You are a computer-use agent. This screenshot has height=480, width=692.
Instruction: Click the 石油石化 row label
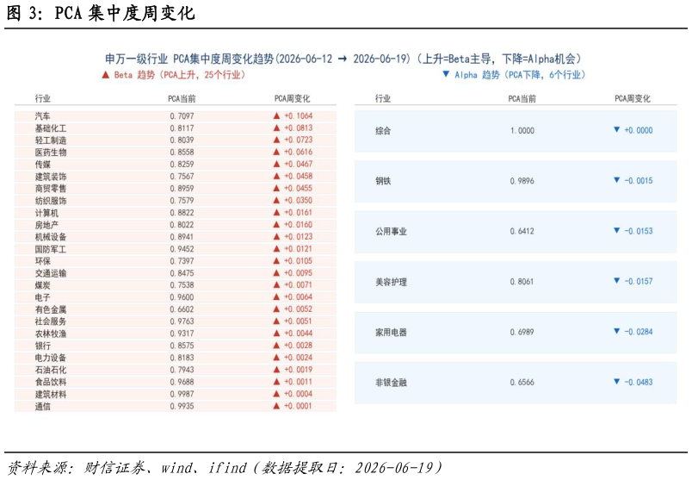coord(51,370)
